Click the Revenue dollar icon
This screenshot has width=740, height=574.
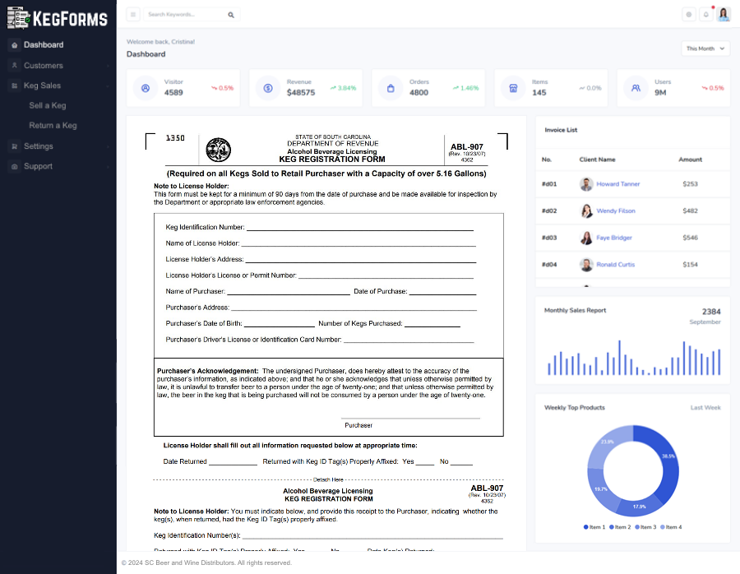(x=268, y=88)
